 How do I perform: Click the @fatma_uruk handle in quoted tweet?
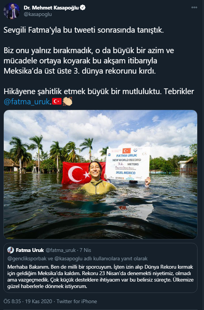click(61, 250)
